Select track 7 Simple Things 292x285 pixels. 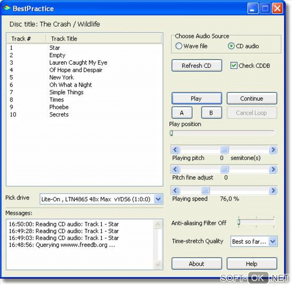tap(84, 92)
